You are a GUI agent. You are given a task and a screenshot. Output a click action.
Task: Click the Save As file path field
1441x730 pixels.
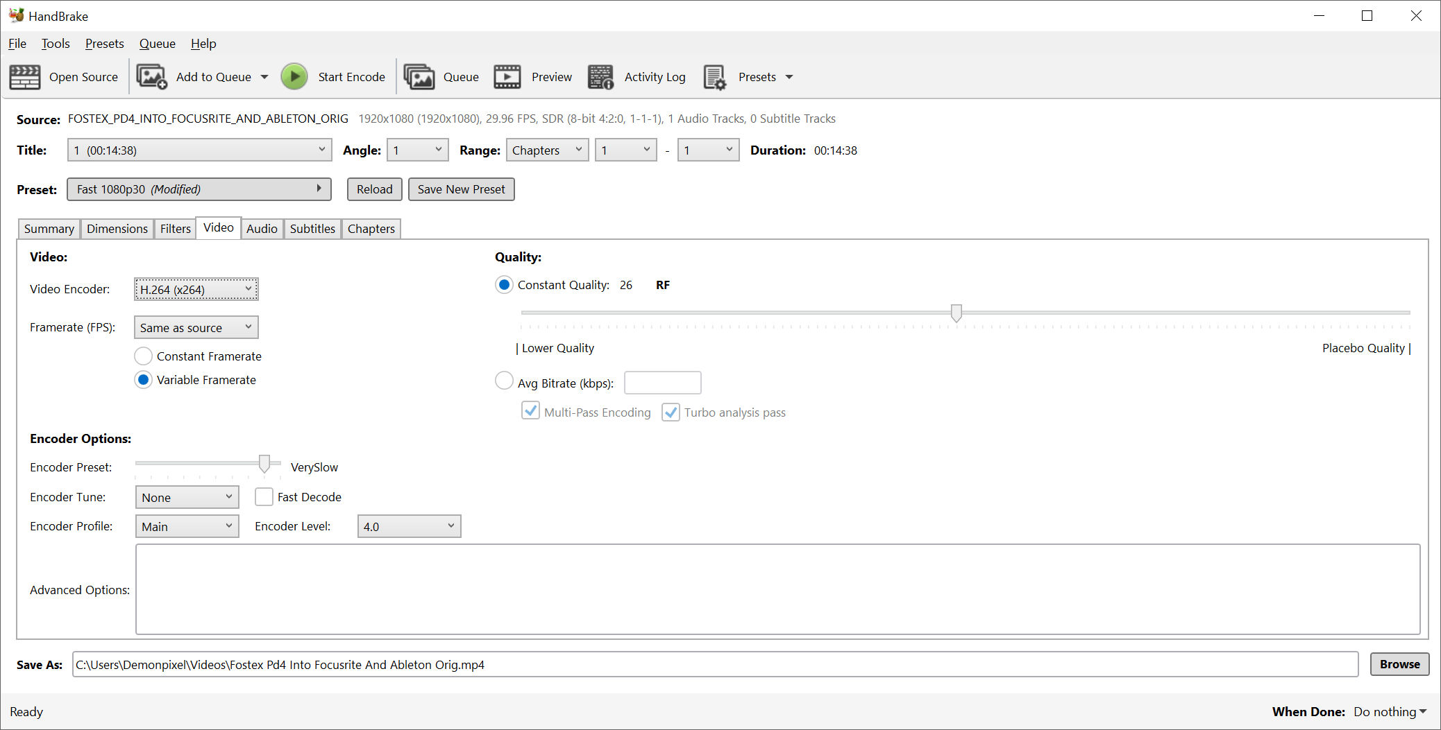pos(716,664)
